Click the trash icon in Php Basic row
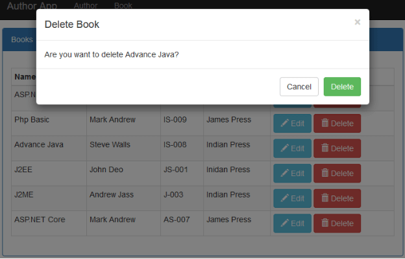Image resolution: width=405 pixels, height=259 pixels. [325, 123]
